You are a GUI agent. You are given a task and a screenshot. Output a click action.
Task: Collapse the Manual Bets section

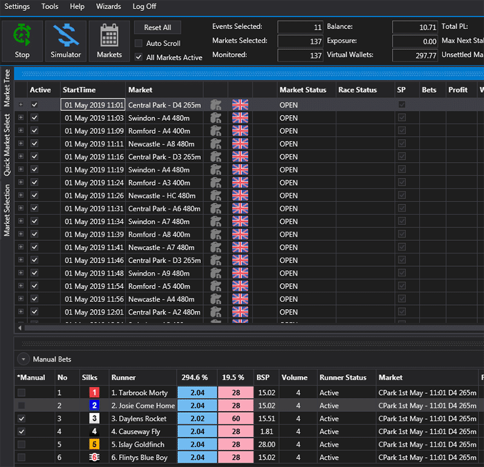[23, 359]
